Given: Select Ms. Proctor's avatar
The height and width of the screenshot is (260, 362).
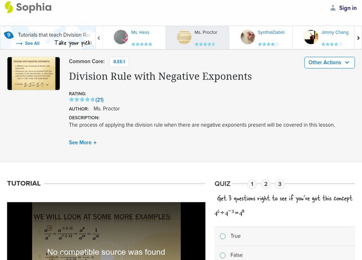Looking at the screenshot, I should [x=183, y=36].
